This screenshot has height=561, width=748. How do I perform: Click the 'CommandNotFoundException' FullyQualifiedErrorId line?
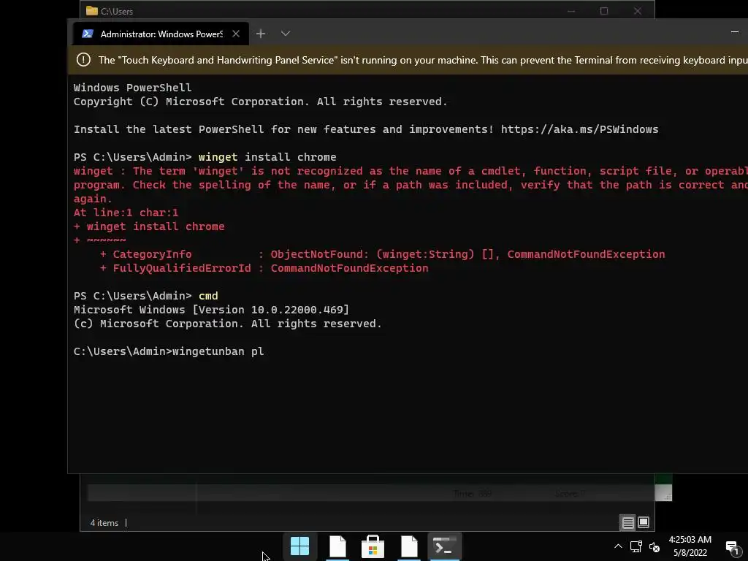[264, 268]
